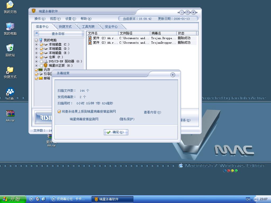The width and height of the screenshot is (271, 203).
Task: Sort results by 文件路径 column header
Action: point(134,33)
